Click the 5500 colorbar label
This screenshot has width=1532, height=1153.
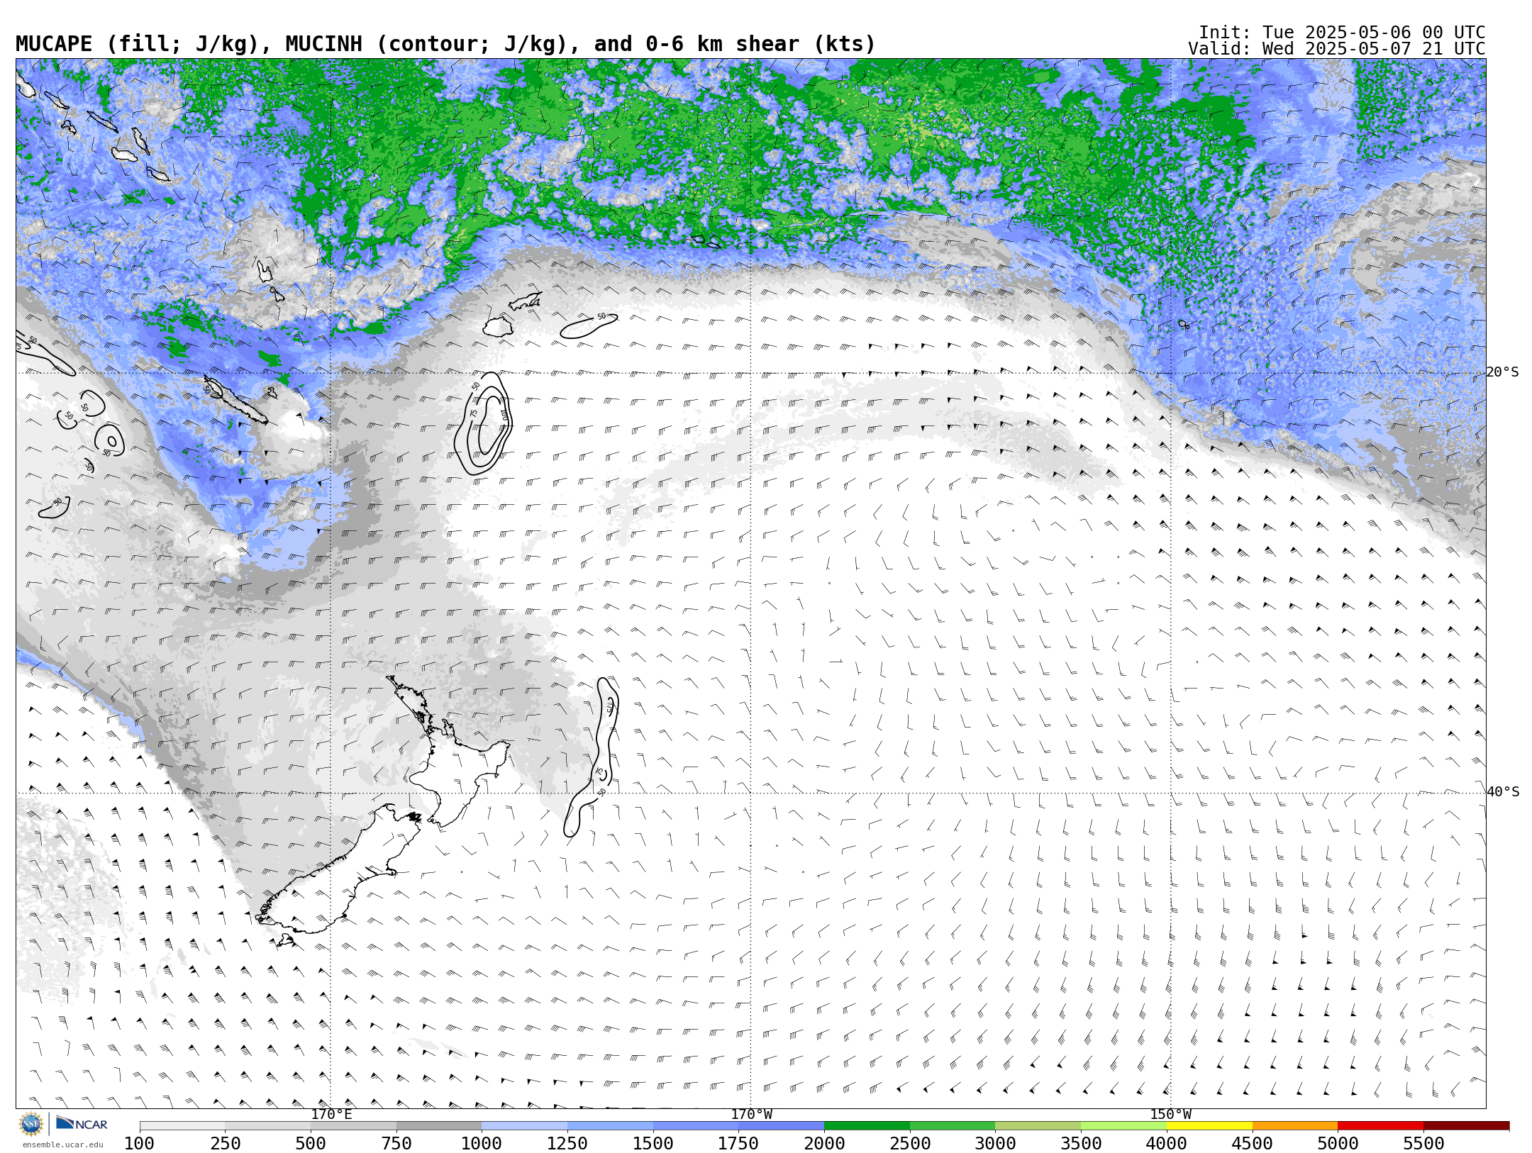tap(1423, 1144)
